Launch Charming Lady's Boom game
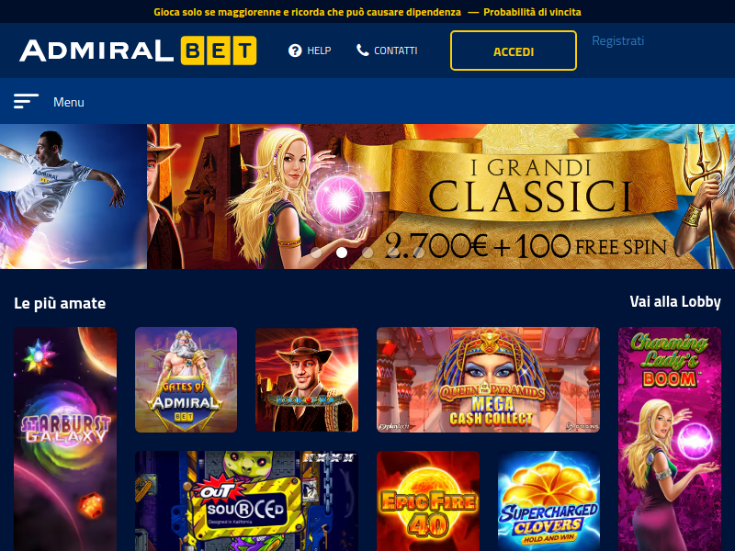This screenshot has height=551, width=735. [670, 439]
